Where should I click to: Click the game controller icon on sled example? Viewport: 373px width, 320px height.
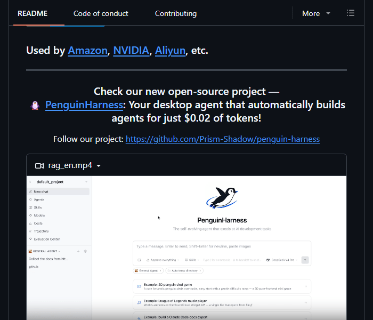pyautogui.click(x=139, y=286)
